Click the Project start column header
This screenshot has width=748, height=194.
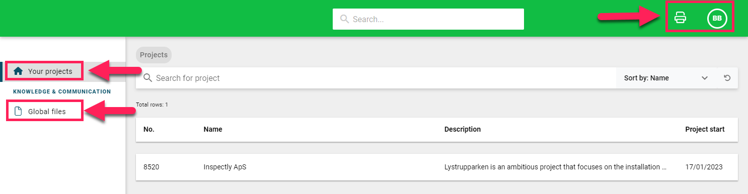[x=705, y=129]
